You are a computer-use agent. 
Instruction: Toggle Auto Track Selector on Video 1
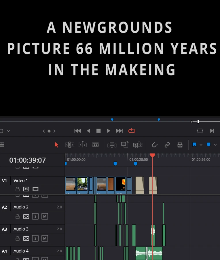click(x=26, y=189)
